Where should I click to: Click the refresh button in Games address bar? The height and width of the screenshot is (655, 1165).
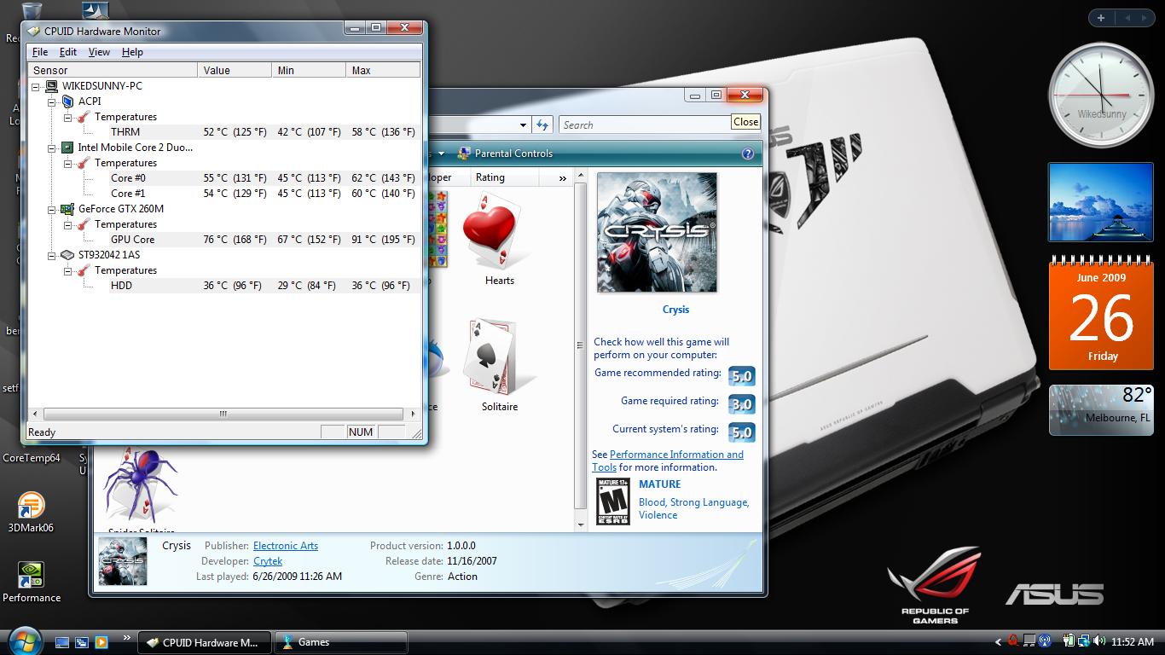pyautogui.click(x=542, y=125)
